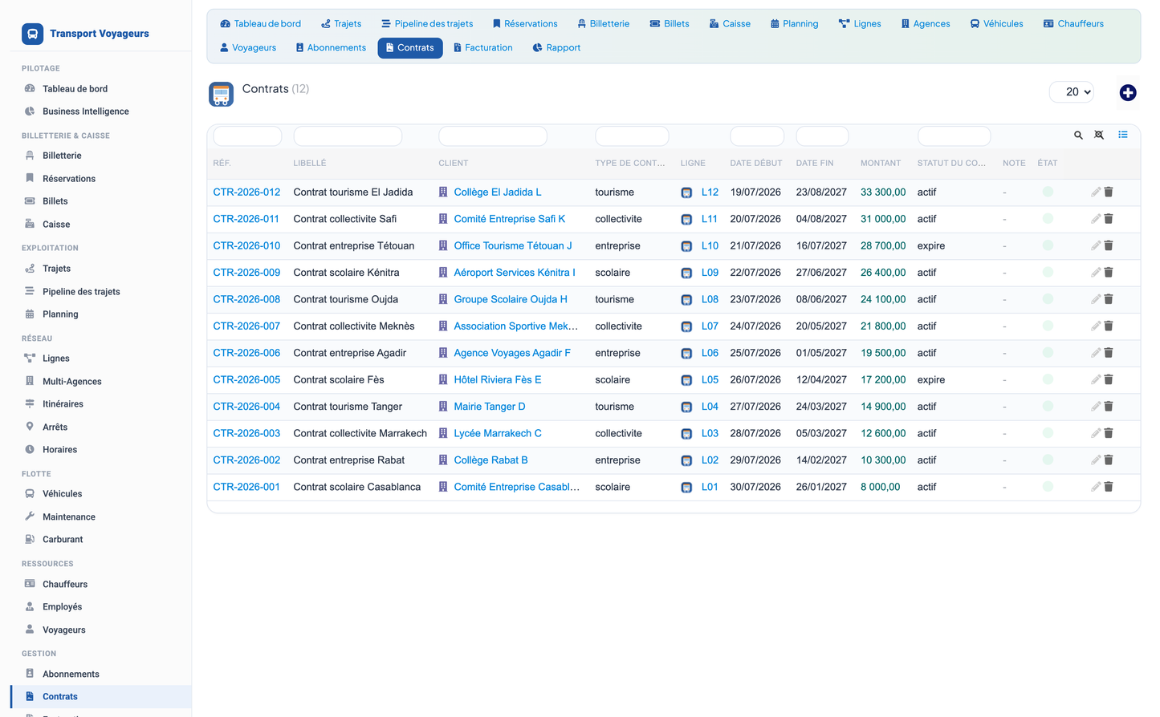Edit contract CTR-2026-012 with pencil icon
Viewport: 1160px width, 717px height.
1096,192
